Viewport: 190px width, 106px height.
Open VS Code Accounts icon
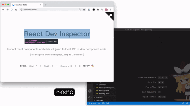point(90,91)
